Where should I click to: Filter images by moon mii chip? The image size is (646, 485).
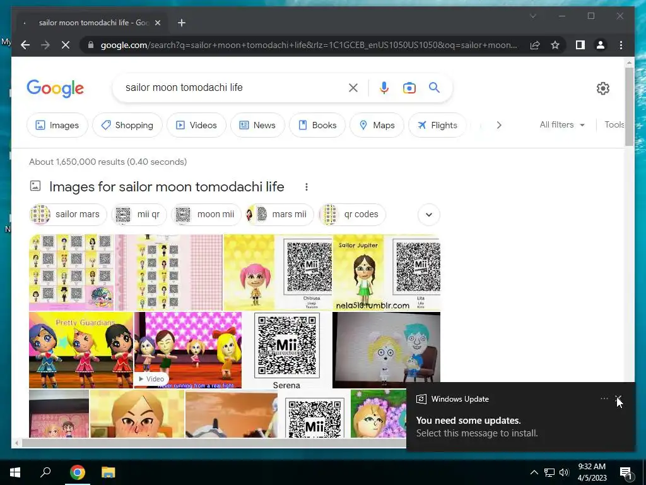pyautogui.click(x=206, y=215)
